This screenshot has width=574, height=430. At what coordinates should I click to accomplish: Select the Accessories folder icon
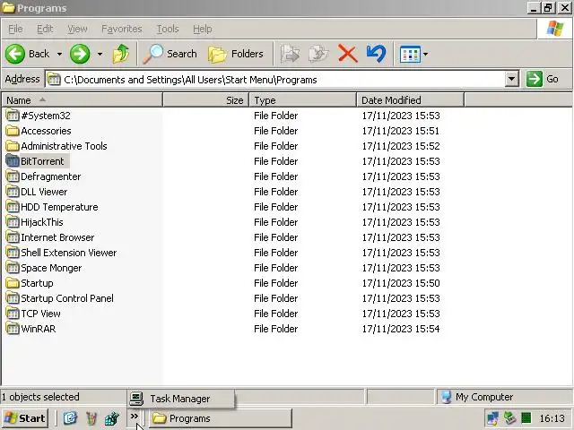13,131
